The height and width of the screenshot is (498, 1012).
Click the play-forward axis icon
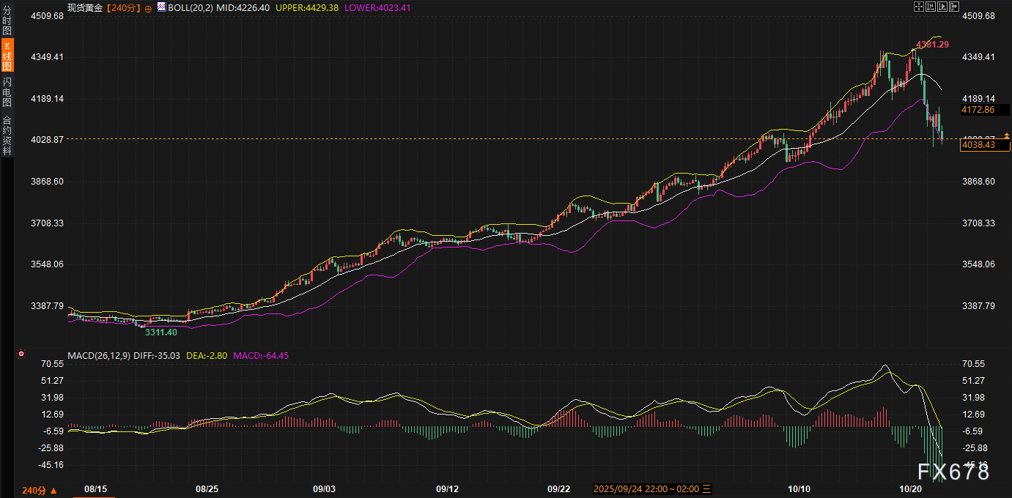942,7
